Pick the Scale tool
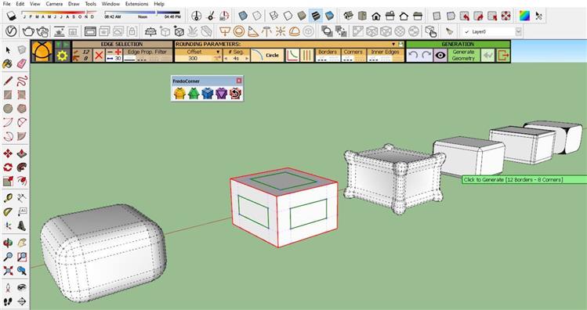Viewport: 587px width, 310px height. (8, 182)
